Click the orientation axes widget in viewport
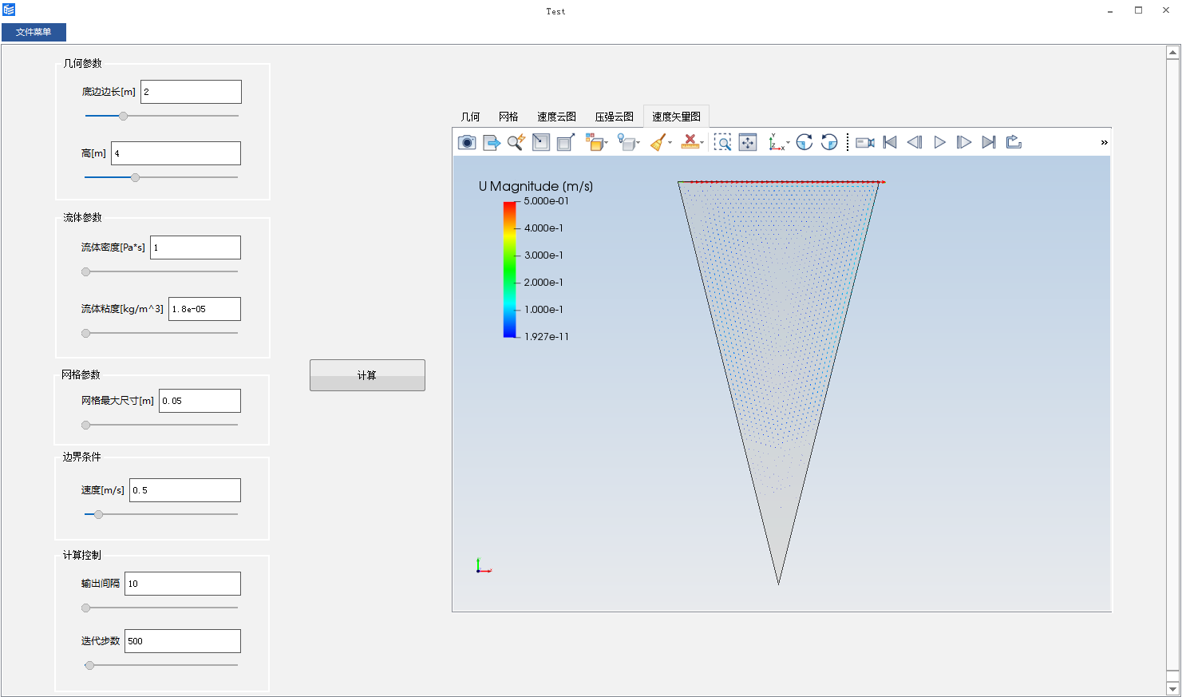Screen dimensions: 1182x697 (484, 566)
